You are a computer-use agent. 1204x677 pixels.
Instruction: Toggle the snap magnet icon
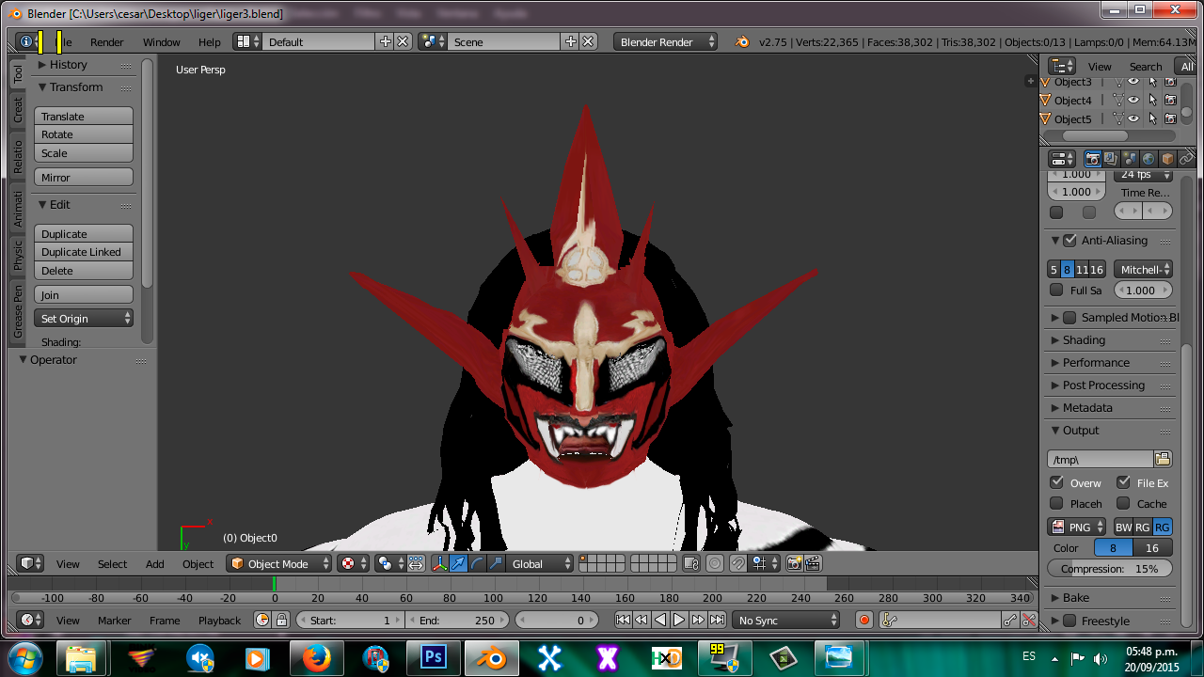tap(739, 563)
